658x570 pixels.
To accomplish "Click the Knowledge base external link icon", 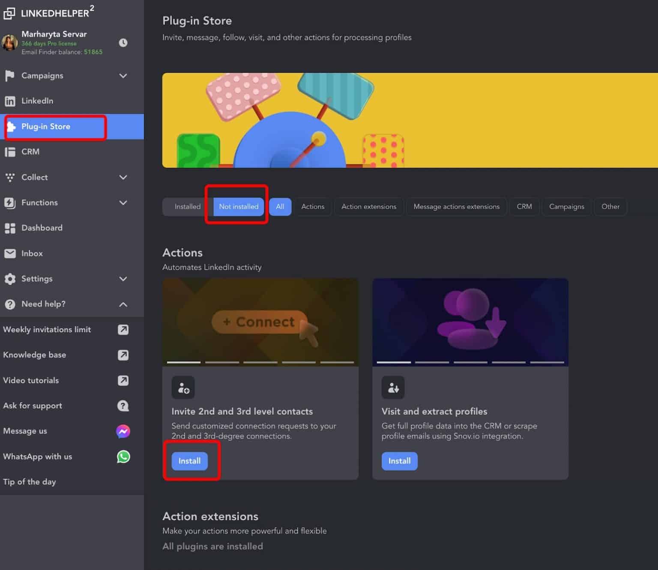I will tap(123, 355).
